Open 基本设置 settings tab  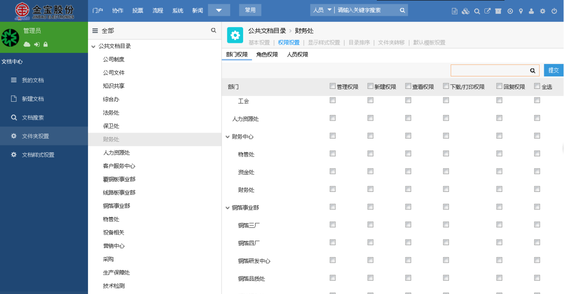click(x=259, y=42)
